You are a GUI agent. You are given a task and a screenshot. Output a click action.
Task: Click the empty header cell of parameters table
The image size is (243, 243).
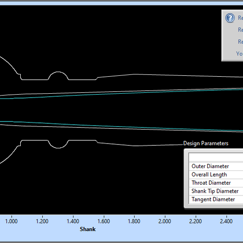[x=216, y=157]
